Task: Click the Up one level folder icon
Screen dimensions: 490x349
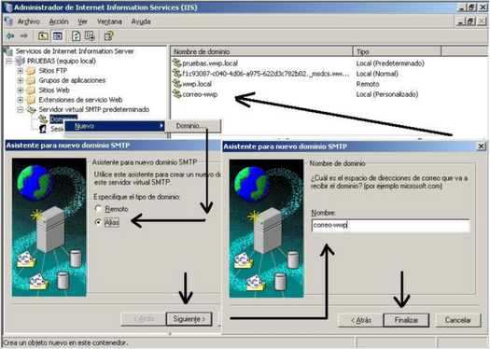Action: (x=43, y=36)
